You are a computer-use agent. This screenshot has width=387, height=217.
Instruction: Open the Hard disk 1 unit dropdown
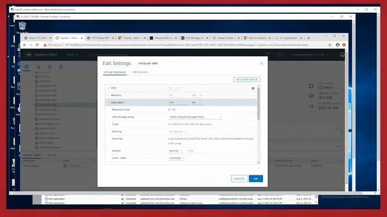(x=197, y=102)
